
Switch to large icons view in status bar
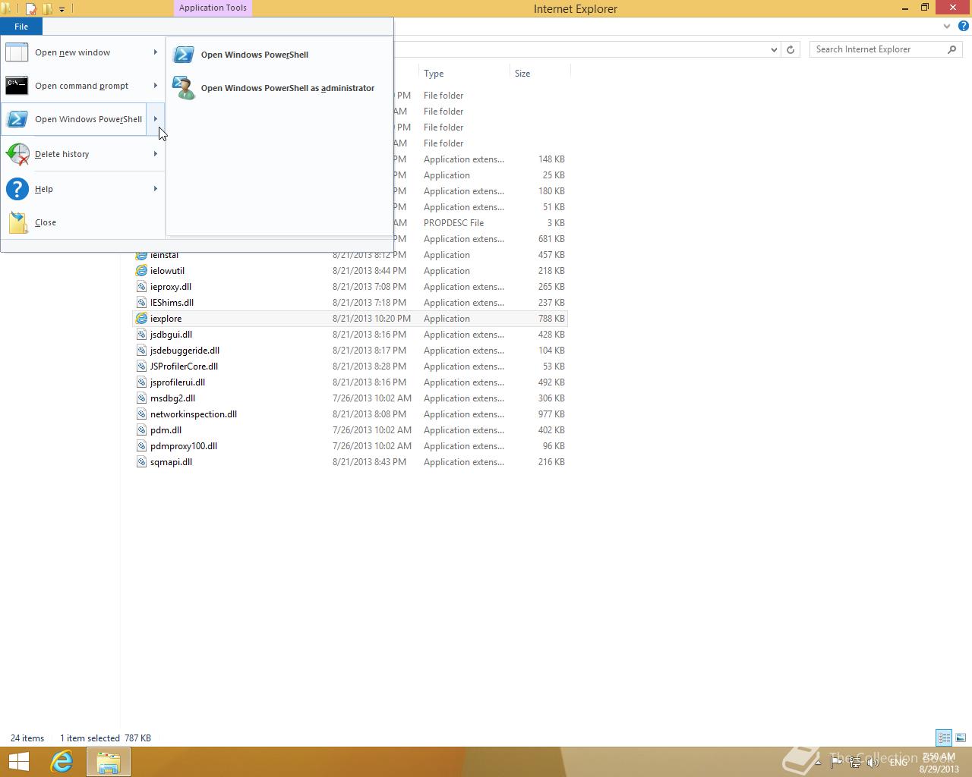pos(961,738)
